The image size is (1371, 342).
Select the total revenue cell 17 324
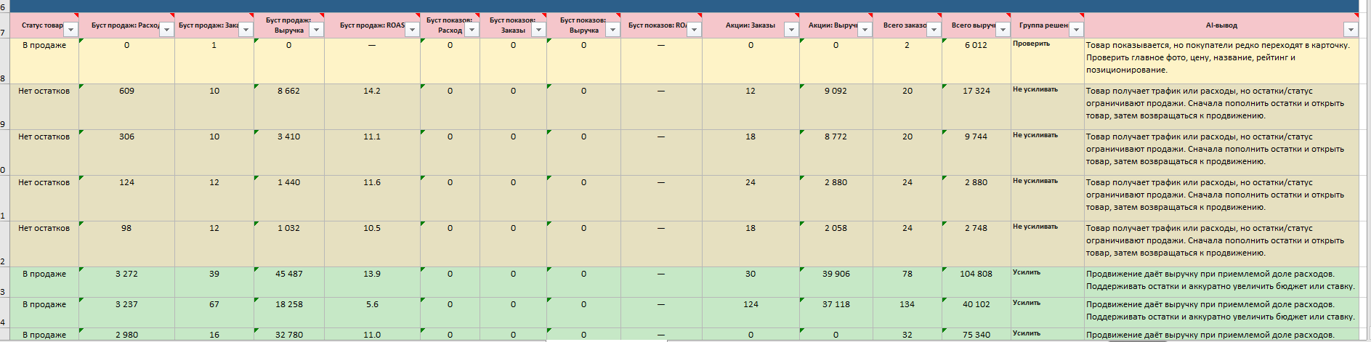pos(976,107)
